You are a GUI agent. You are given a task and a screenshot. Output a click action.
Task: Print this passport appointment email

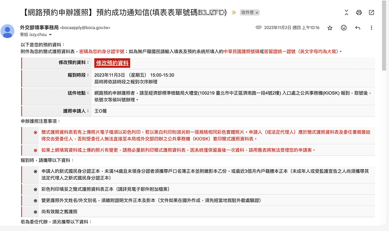[359, 12]
